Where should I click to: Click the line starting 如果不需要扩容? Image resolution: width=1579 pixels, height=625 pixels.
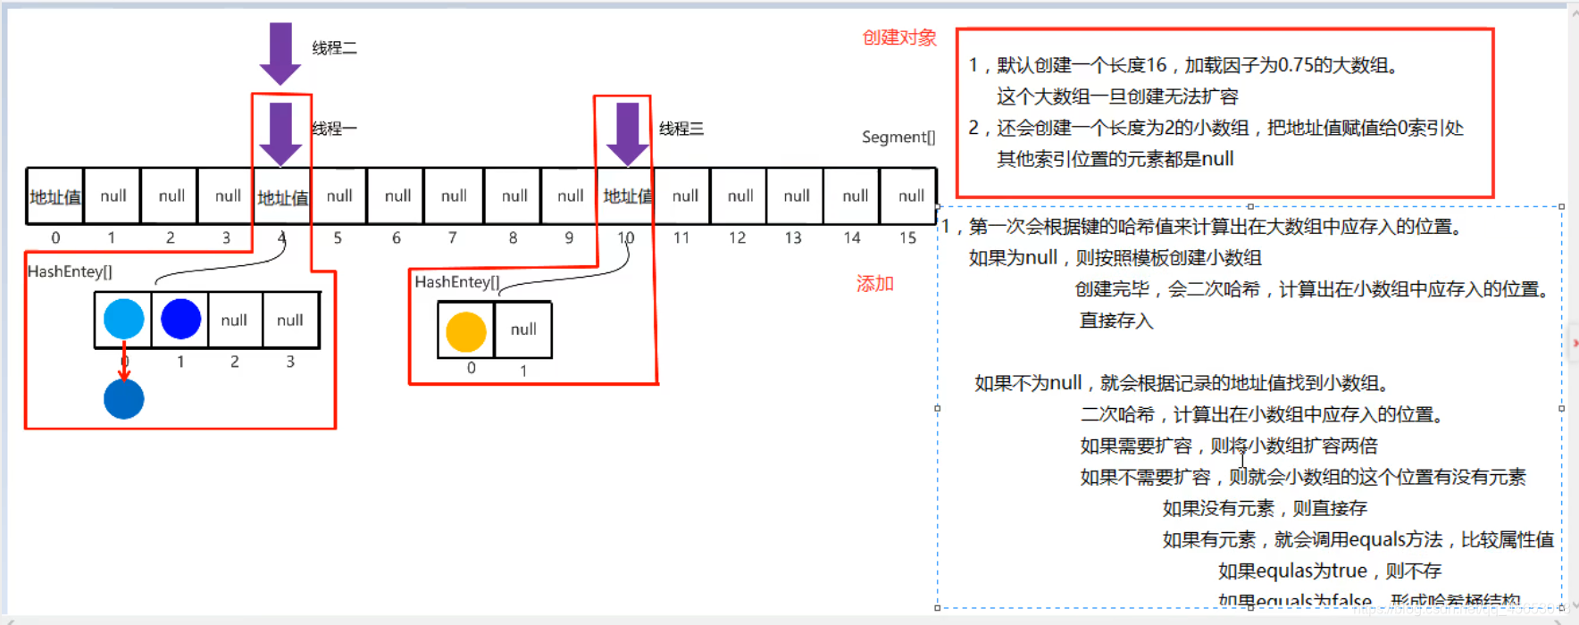pos(1303,477)
